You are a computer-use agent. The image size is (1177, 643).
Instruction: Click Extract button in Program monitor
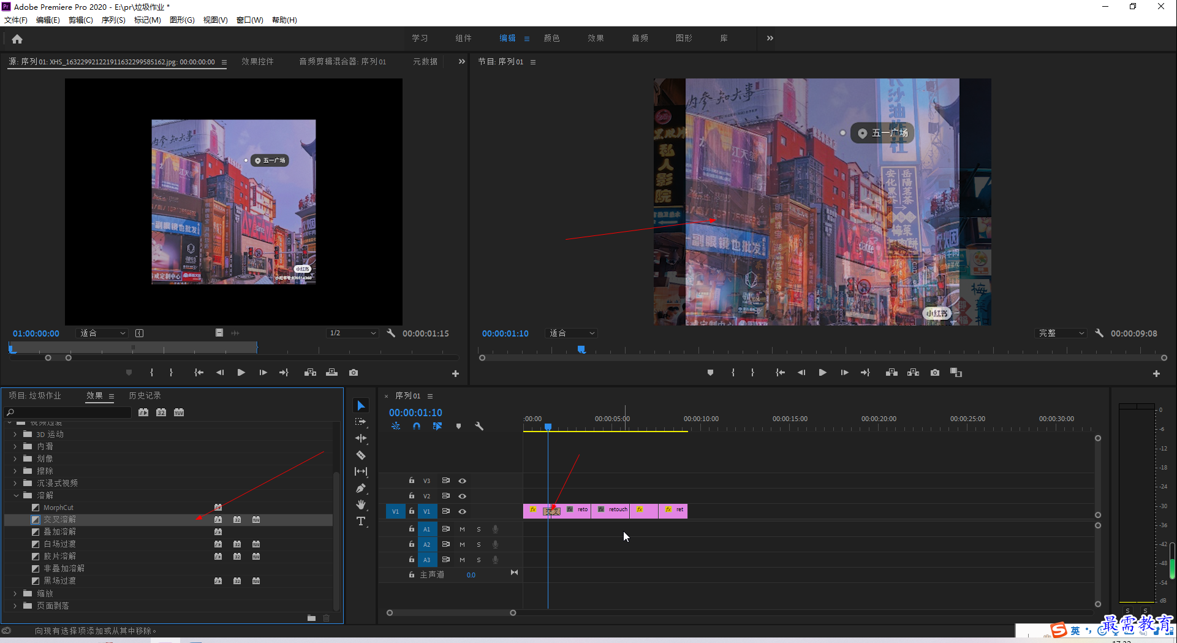(x=913, y=373)
